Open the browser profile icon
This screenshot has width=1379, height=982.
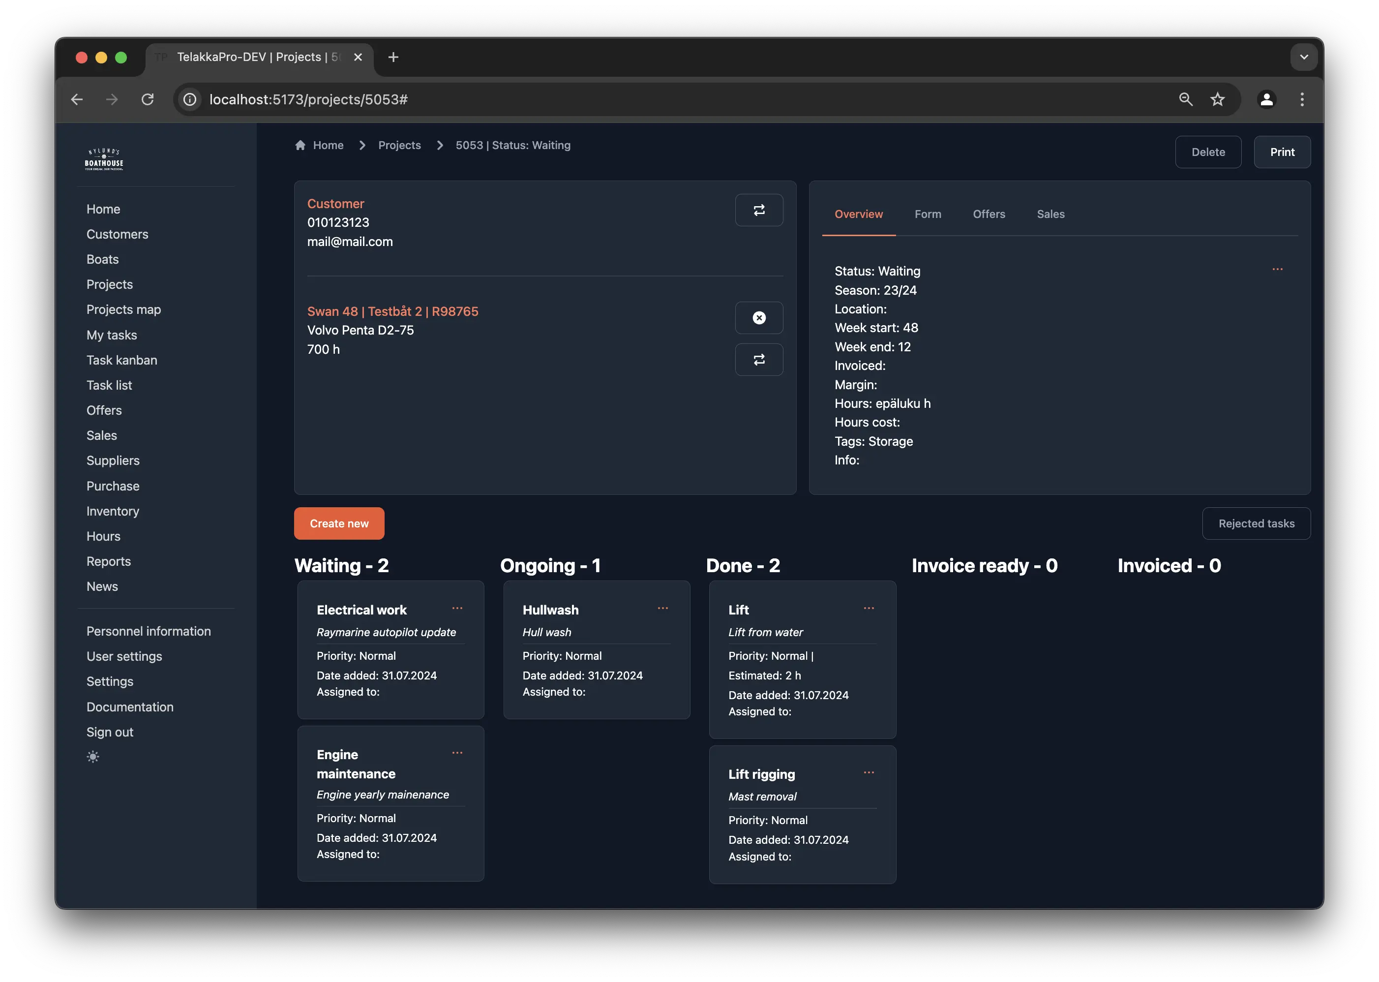(x=1266, y=99)
